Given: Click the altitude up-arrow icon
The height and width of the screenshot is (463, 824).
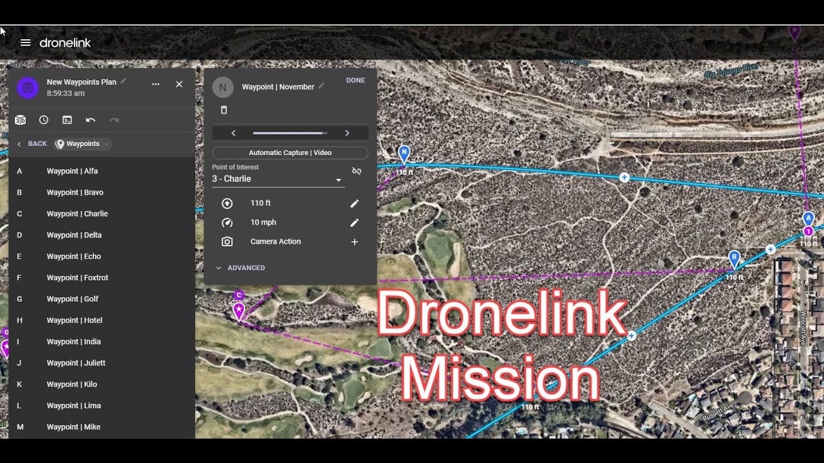Looking at the screenshot, I should [x=227, y=203].
